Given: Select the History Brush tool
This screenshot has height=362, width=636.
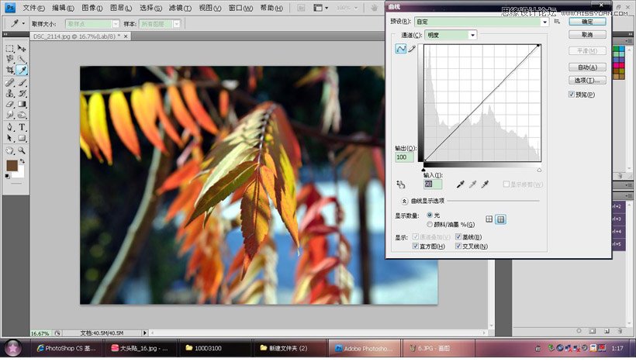Looking at the screenshot, I should (22, 93).
